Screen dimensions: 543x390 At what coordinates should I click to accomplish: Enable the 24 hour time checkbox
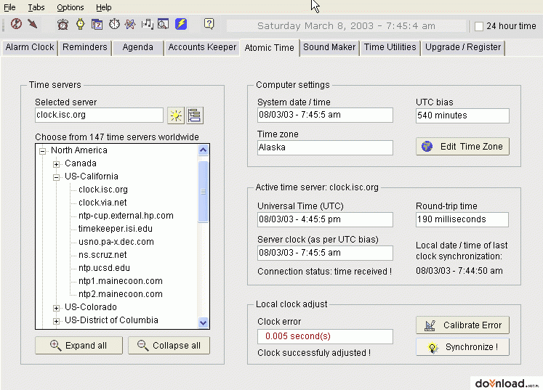(x=479, y=26)
